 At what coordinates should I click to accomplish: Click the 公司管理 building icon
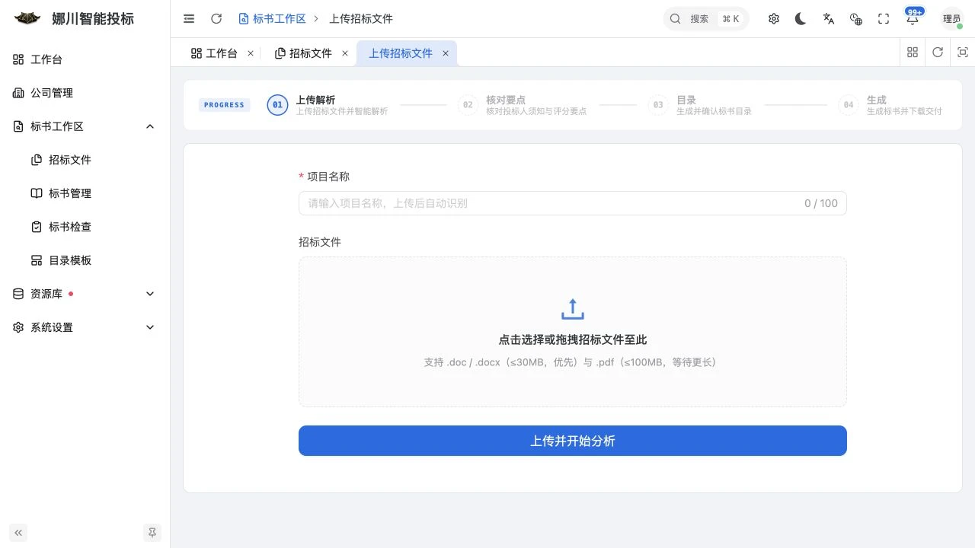coord(18,93)
